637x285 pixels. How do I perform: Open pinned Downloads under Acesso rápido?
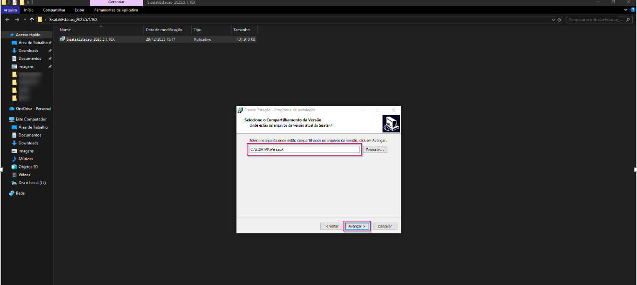click(28, 50)
